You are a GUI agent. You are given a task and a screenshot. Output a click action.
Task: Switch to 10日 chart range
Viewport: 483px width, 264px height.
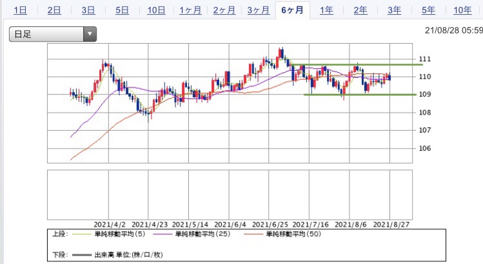point(156,10)
